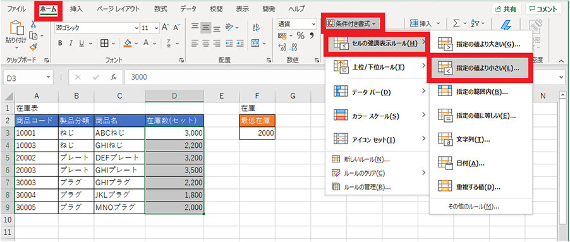Open the Name Box dropdown beside D3
This screenshot has height=242, width=570.
(x=49, y=77)
